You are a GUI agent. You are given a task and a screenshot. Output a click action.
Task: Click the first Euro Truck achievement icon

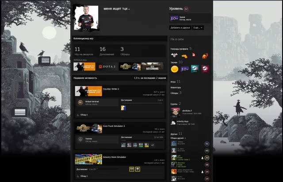[123, 145]
